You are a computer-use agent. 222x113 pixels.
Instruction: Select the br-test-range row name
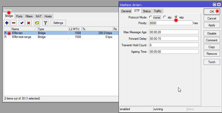click(24, 37)
